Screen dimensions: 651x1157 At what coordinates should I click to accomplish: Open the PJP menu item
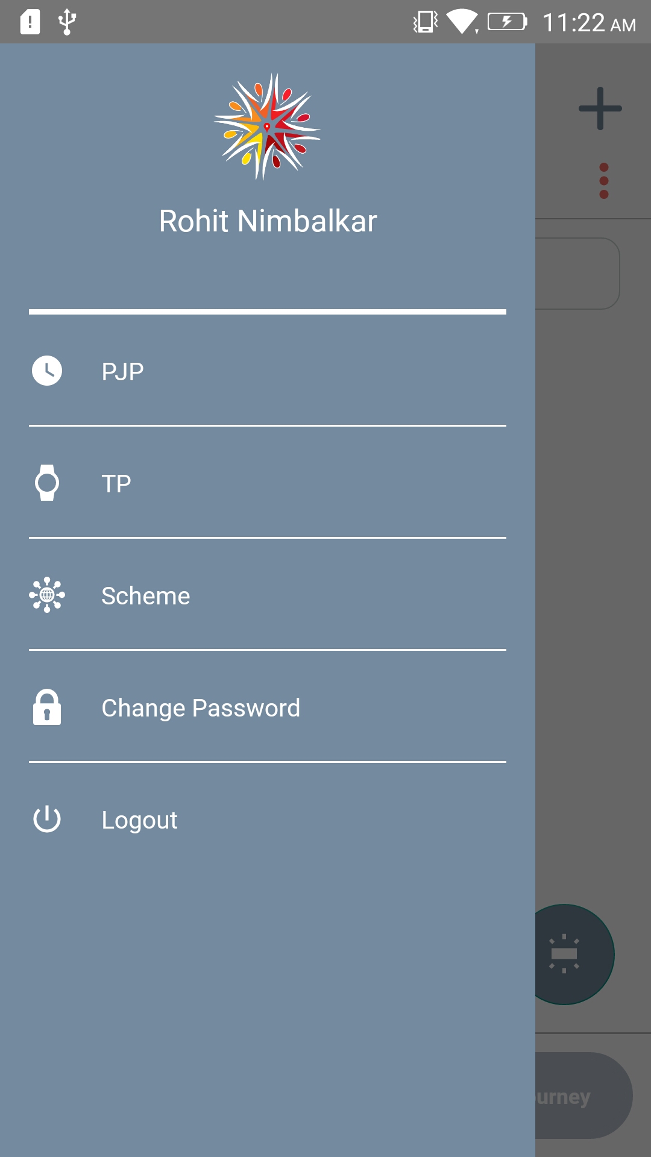coord(122,371)
